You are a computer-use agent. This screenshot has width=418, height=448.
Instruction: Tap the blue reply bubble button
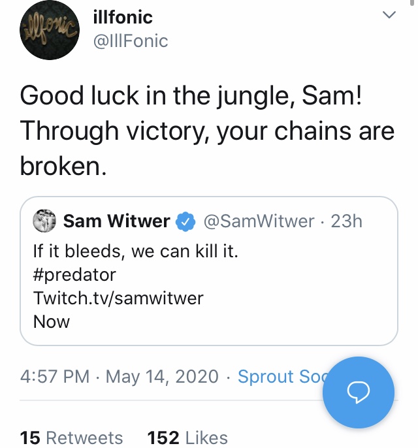(x=359, y=391)
